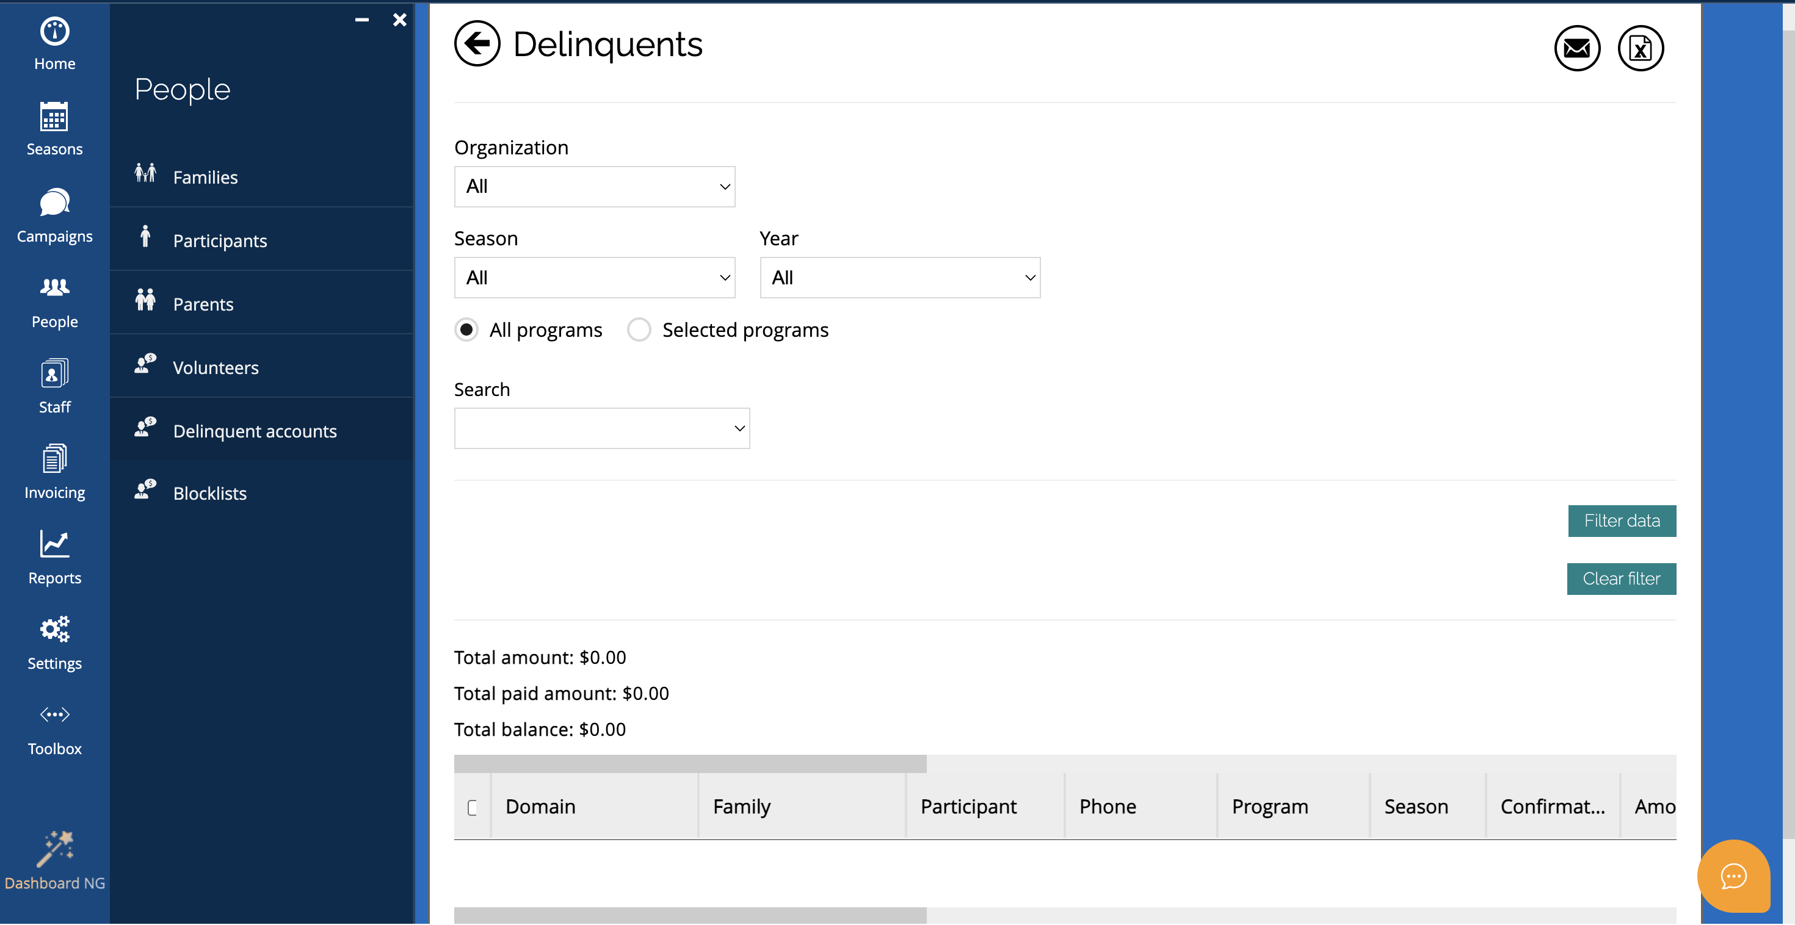Open the orange chat bubble widget
This screenshot has width=1795, height=925.
pos(1733,876)
